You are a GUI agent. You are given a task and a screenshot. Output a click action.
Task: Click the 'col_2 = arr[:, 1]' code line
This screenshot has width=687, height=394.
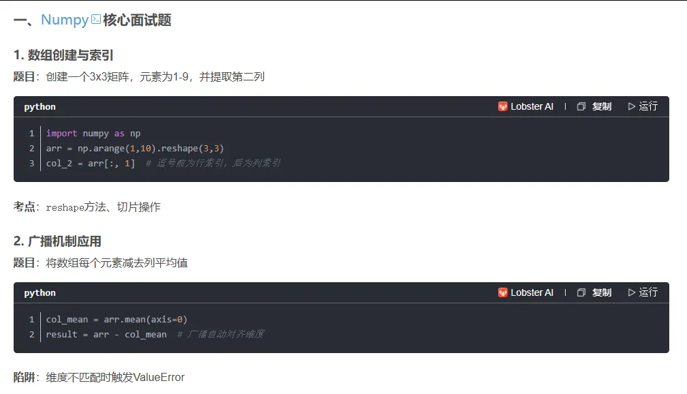[x=90, y=164]
